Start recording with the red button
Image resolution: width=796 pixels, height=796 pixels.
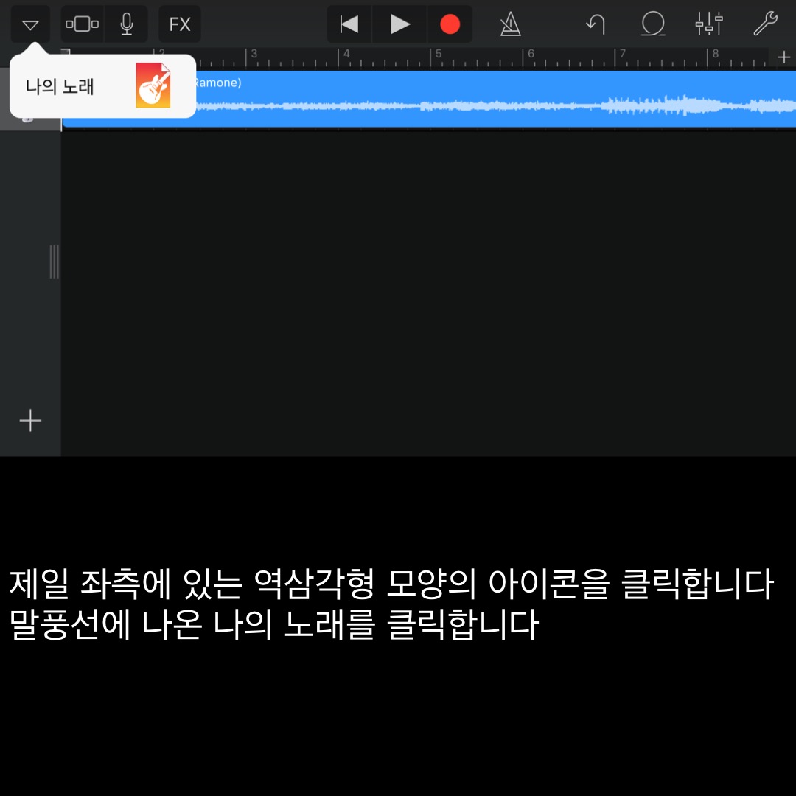click(x=450, y=24)
